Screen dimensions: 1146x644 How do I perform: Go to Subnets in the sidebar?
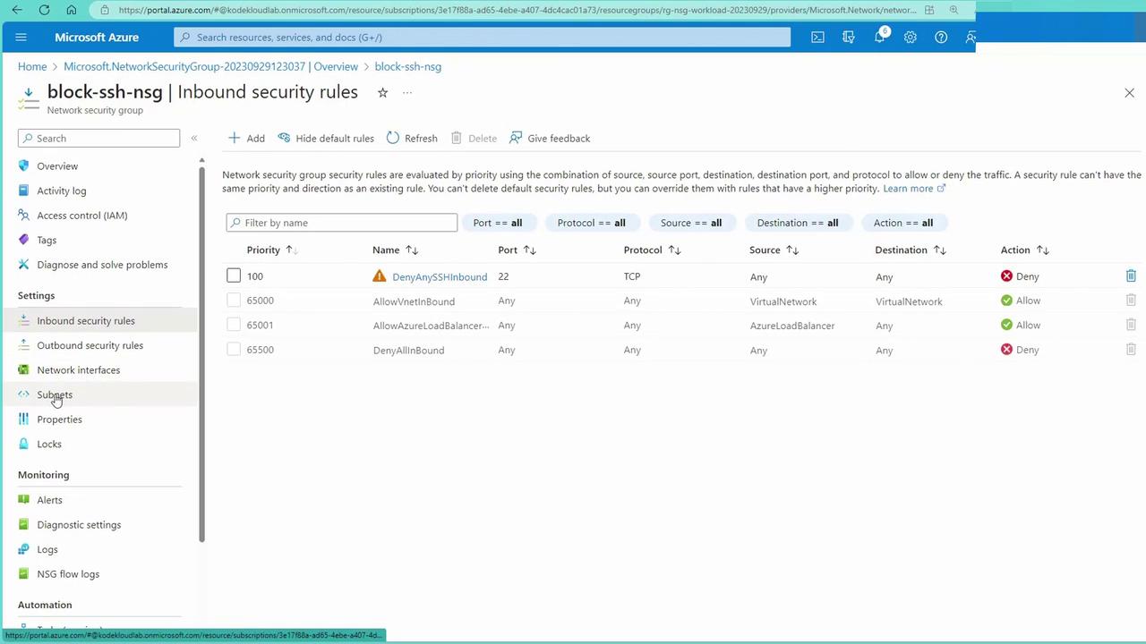[x=55, y=394]
